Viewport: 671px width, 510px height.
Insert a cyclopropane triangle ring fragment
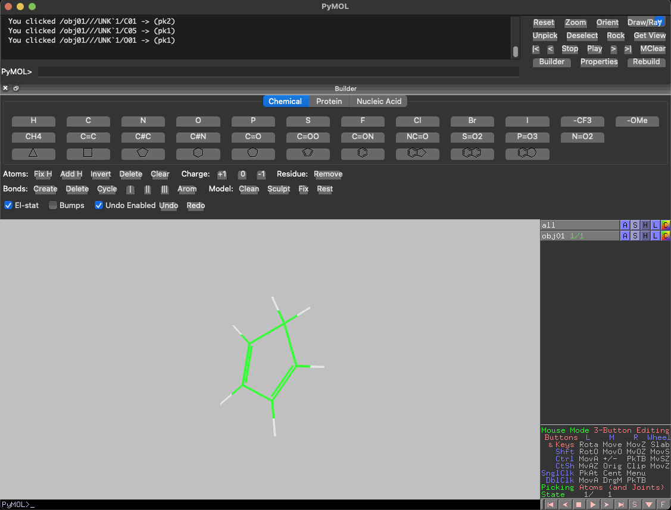coord(33,153)
